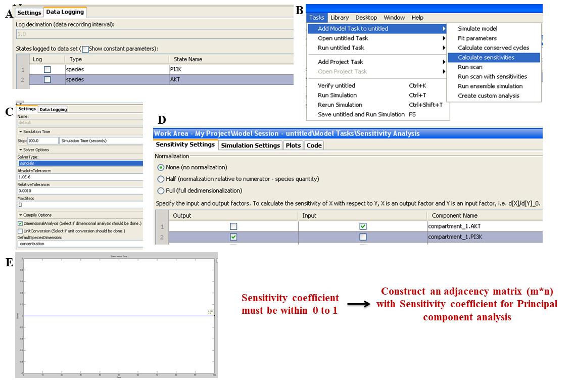Expand the 'Open untitled Task' submenu
Viewport: 573px width, 382px height.
[x=377, y=38]
